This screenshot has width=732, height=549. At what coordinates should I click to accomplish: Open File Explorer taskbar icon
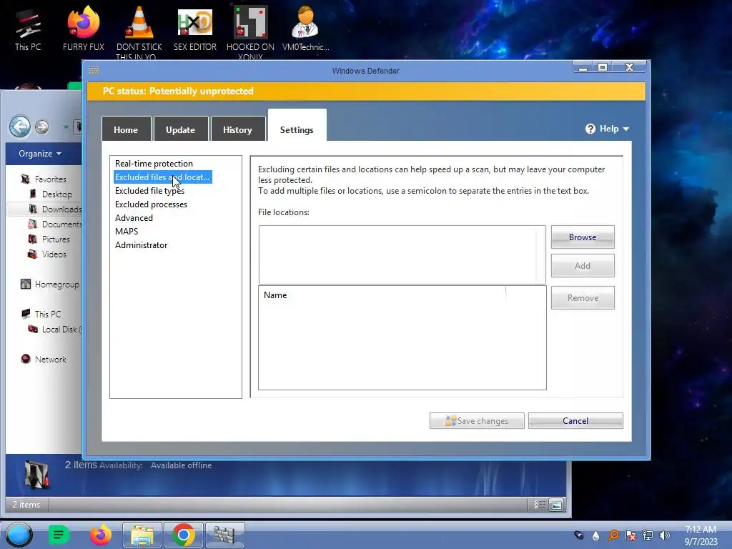click(x=142, y=535)
